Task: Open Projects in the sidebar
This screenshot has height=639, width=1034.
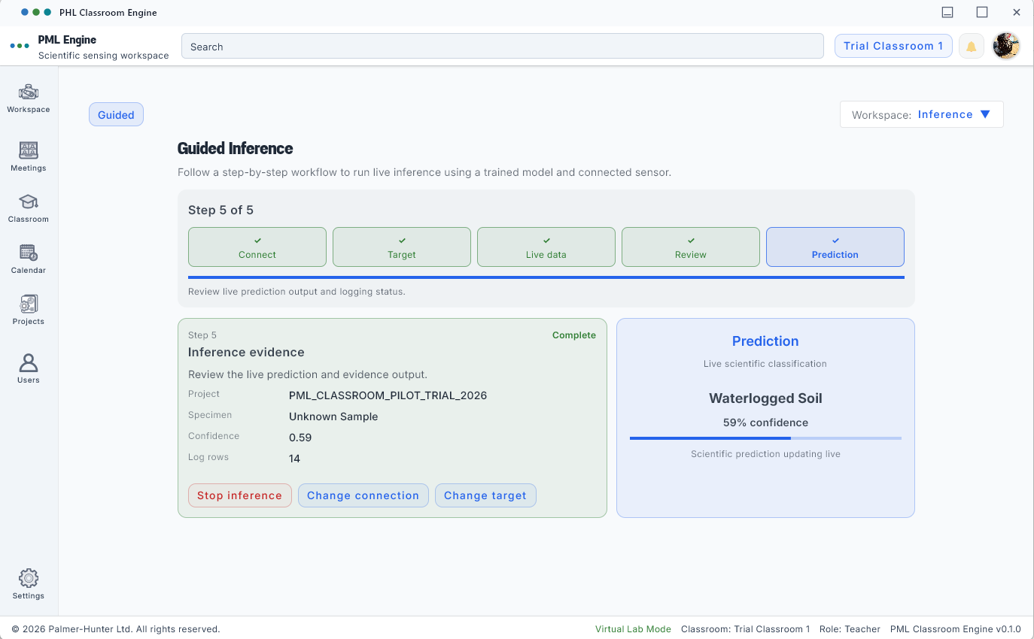Action: [29, 310]
